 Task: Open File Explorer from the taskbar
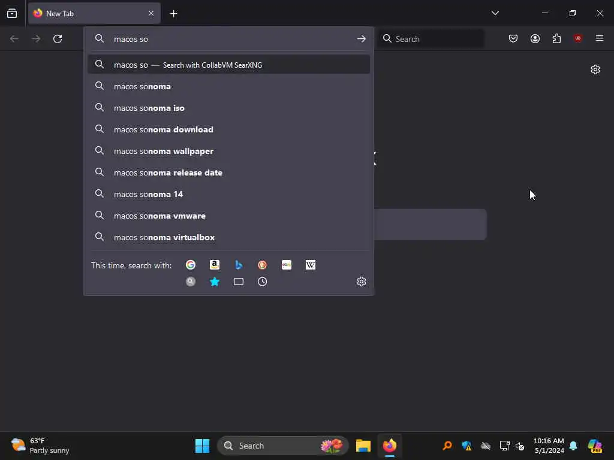pyautogui.click(x=363, y=446)
